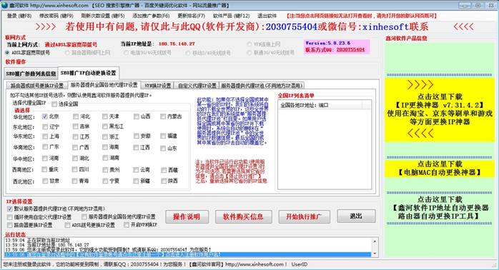Enable 路由器更换IP设置 checkbox
The width and height of the screenshot is (499, 270).
pos(10,225)
